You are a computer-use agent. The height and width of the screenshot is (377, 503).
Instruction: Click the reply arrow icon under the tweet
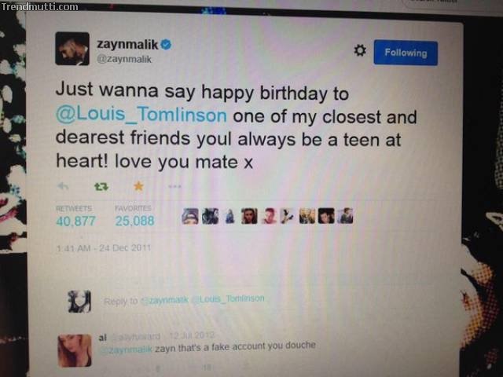pyautogui.click(x=63, y=186)
